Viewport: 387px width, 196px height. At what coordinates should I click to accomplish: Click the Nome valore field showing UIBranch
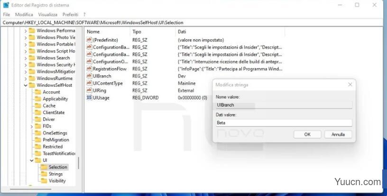pos(284,105)
